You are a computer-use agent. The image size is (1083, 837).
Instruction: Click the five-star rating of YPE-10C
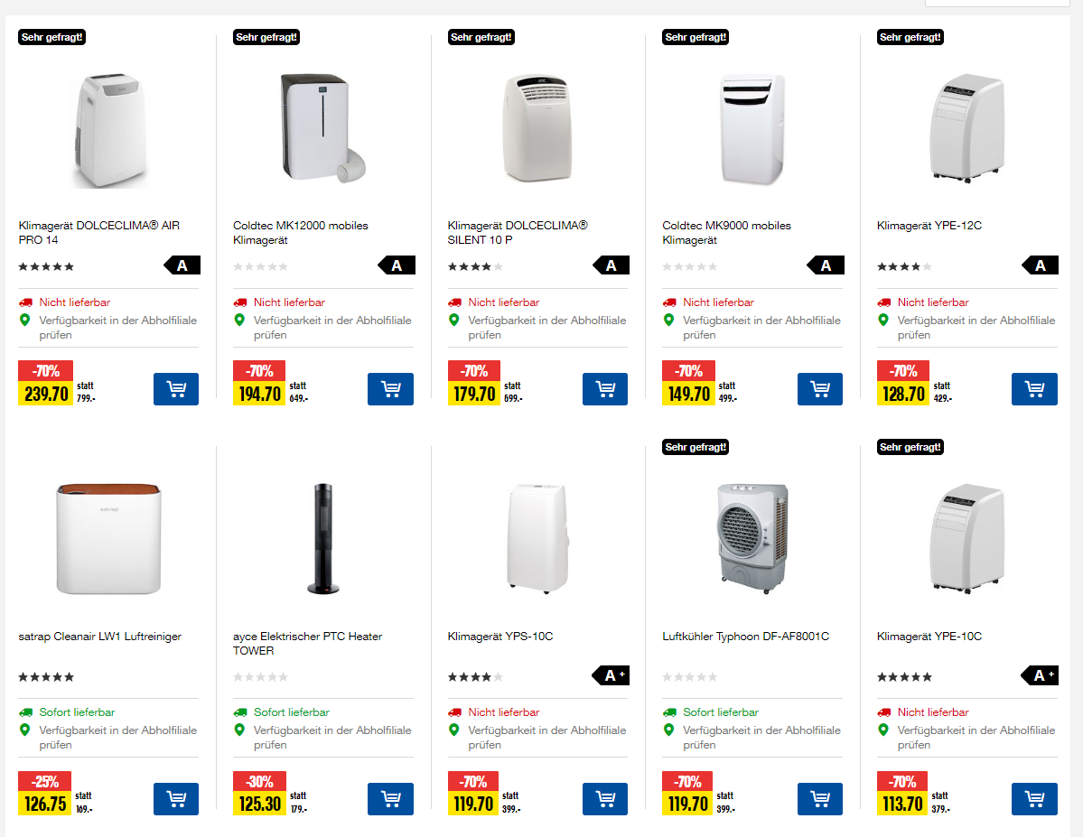(x=904, y=676)
